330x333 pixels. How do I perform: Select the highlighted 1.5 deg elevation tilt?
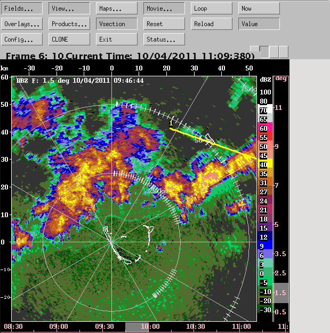[280, 293]
